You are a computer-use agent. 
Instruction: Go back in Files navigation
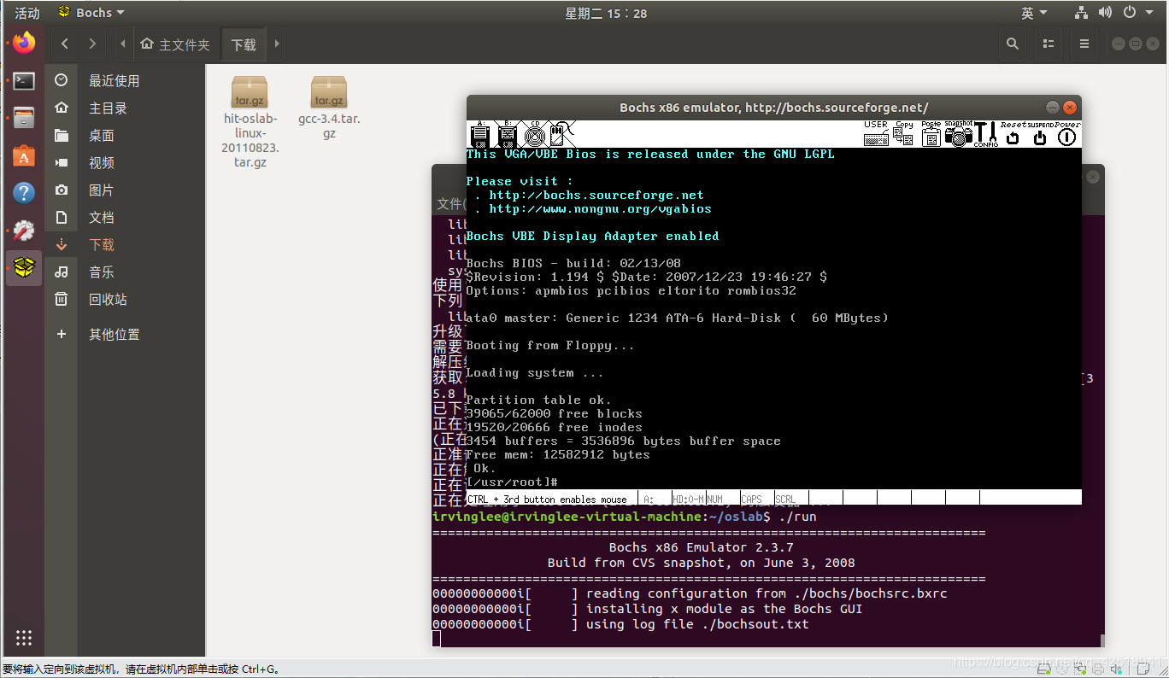65,44
